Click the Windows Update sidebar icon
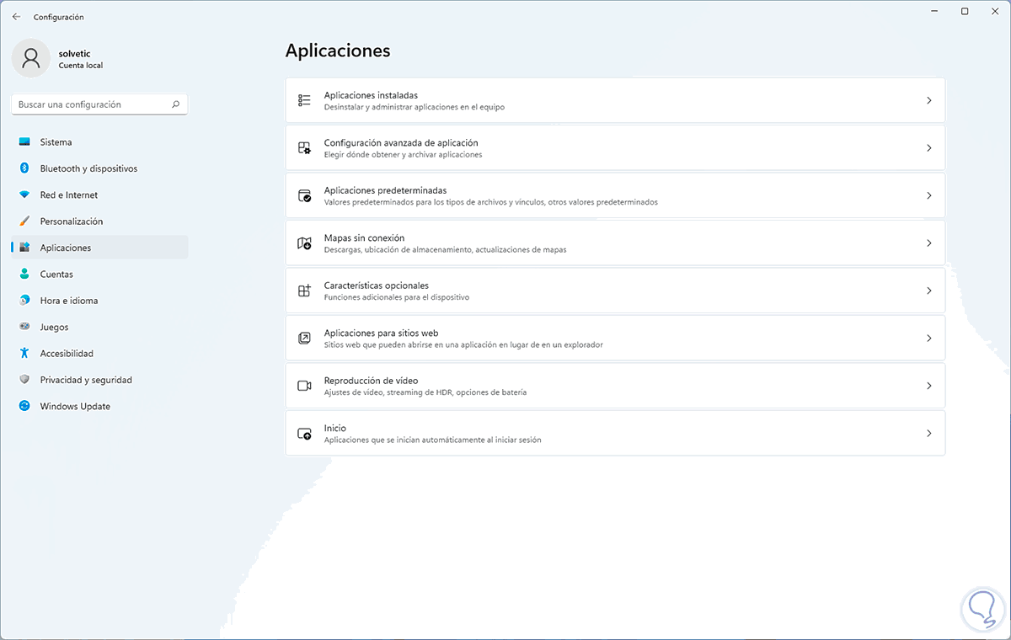The image size is (1011, 640). pyautogui.click(x=24, y=406)
